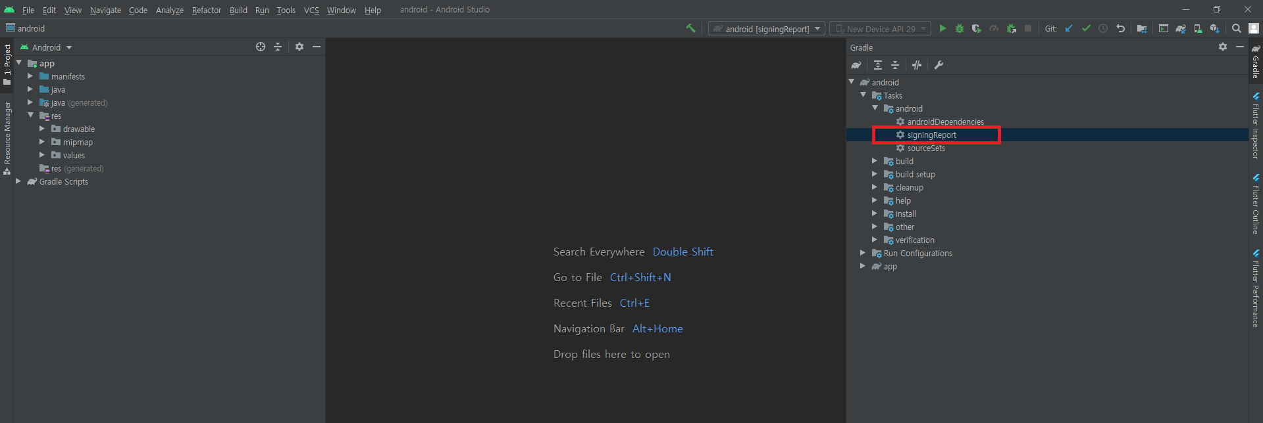1263x423 pixels.
Task: Open Run Anything terminal icon in toolbar
Action: click(x=1164, y=28)
